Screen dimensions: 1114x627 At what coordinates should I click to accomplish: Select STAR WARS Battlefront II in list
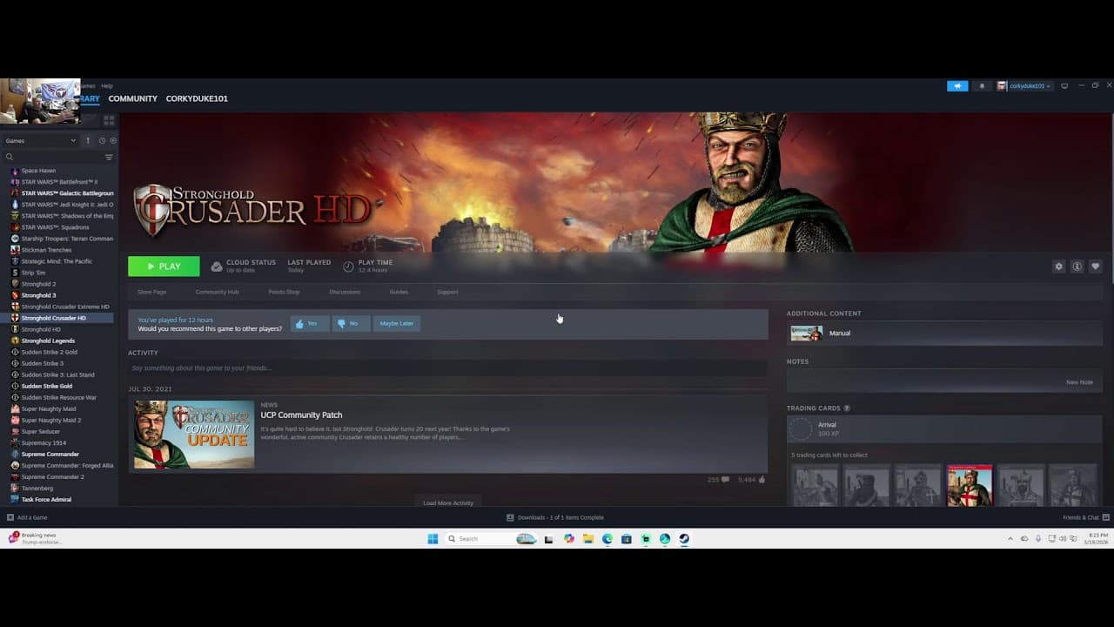[x=57, y=182]
